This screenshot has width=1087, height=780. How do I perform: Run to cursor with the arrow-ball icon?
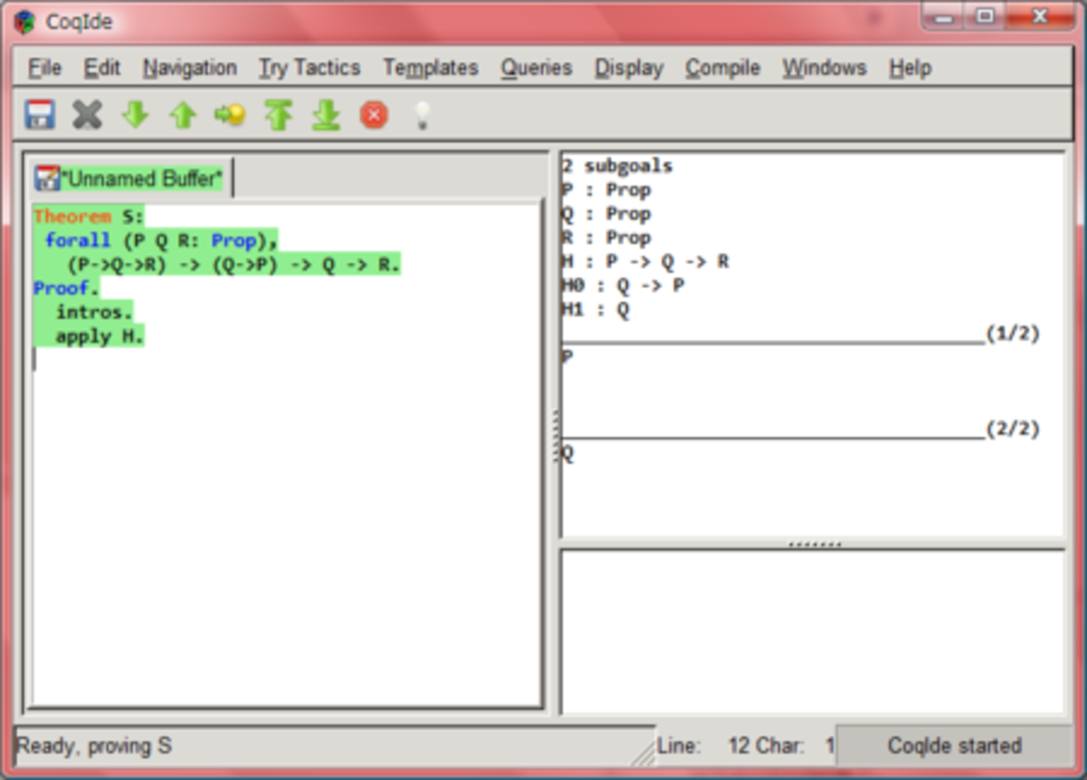(x=230, y=115)
